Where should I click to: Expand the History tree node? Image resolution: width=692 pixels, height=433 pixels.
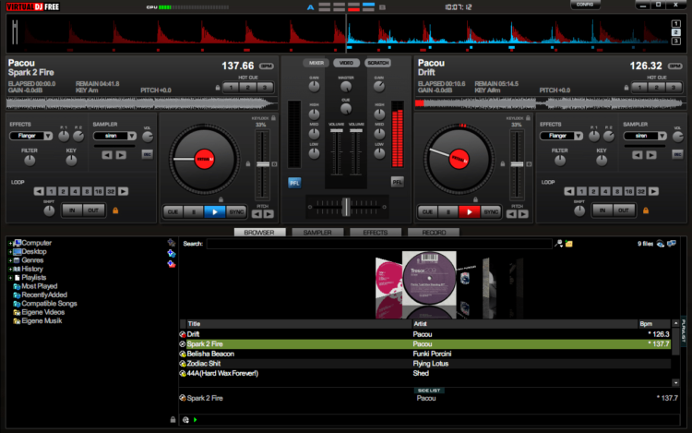click(x=10, y=270)
